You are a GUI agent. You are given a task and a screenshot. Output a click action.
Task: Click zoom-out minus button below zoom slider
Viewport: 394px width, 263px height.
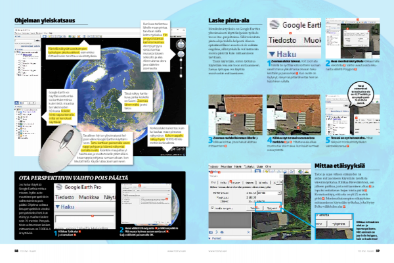(181, 76)
